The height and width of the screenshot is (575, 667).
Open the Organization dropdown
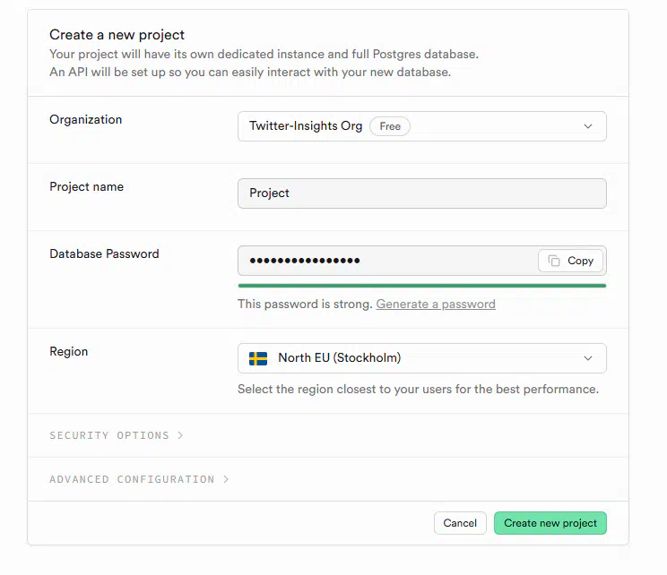[x=422, y=126]
